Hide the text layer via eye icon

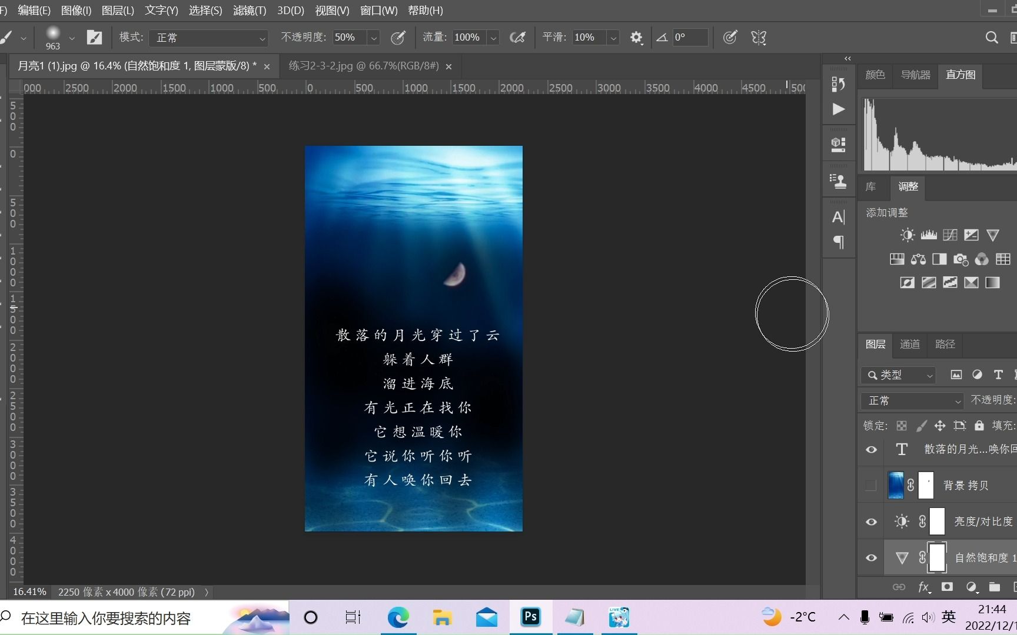click(872, 450)
